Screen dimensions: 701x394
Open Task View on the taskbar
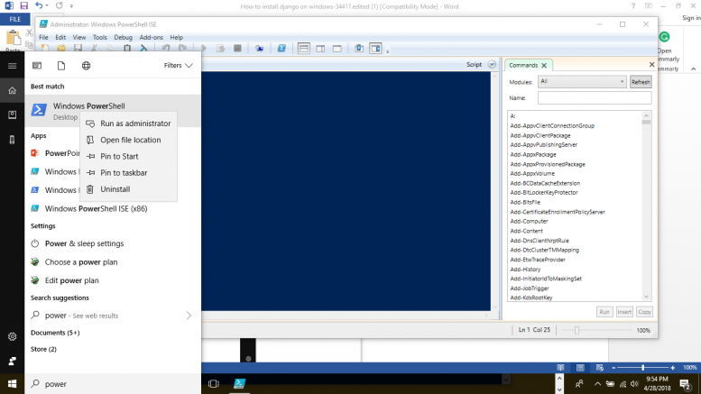point(213,384)
